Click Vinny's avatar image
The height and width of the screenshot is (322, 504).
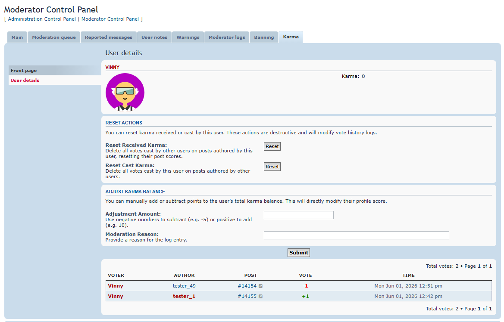125,92
